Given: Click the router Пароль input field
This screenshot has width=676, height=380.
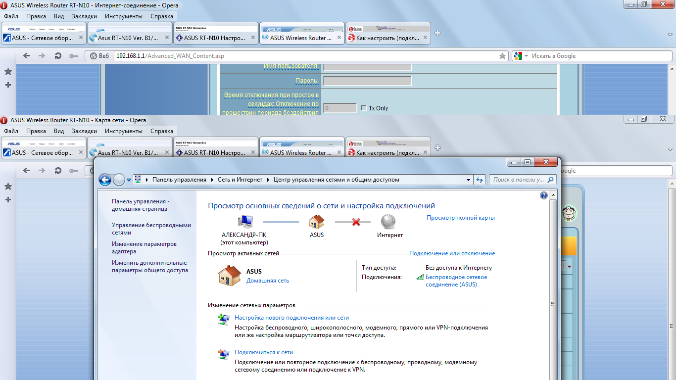Looking at the screenshot, I should [367, 81].
